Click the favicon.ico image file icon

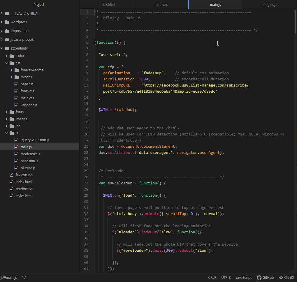tap(11, 175)
